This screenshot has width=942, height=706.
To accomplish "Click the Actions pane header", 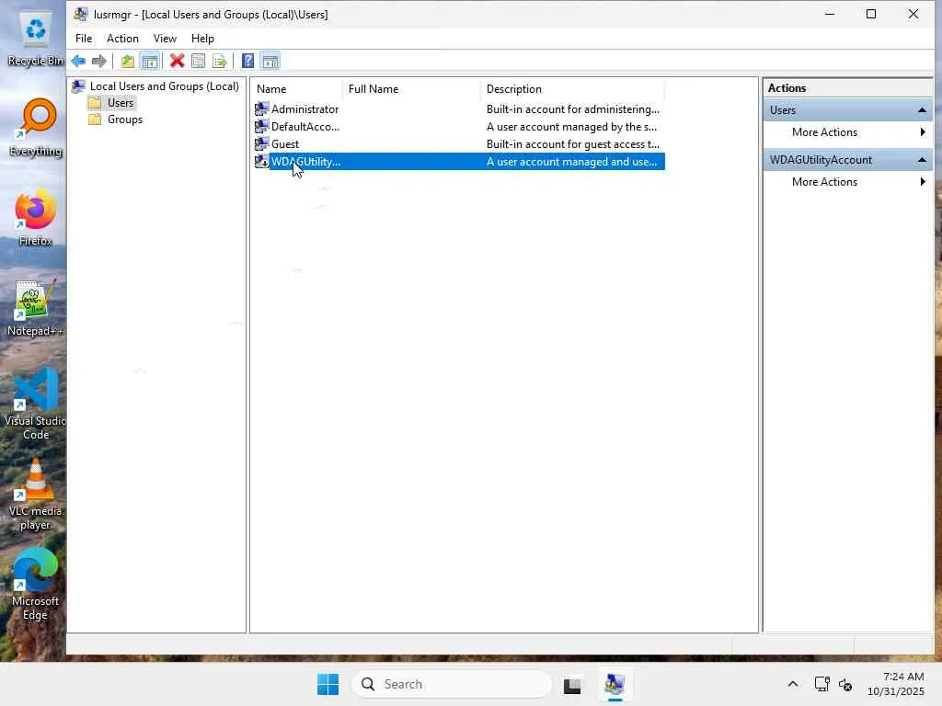I will coord(847,87).
